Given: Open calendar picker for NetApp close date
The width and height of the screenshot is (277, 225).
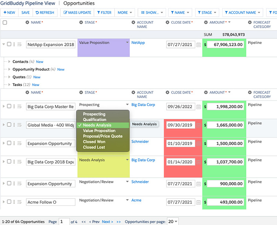Looking at the screenshot, I should click(198, 45).
